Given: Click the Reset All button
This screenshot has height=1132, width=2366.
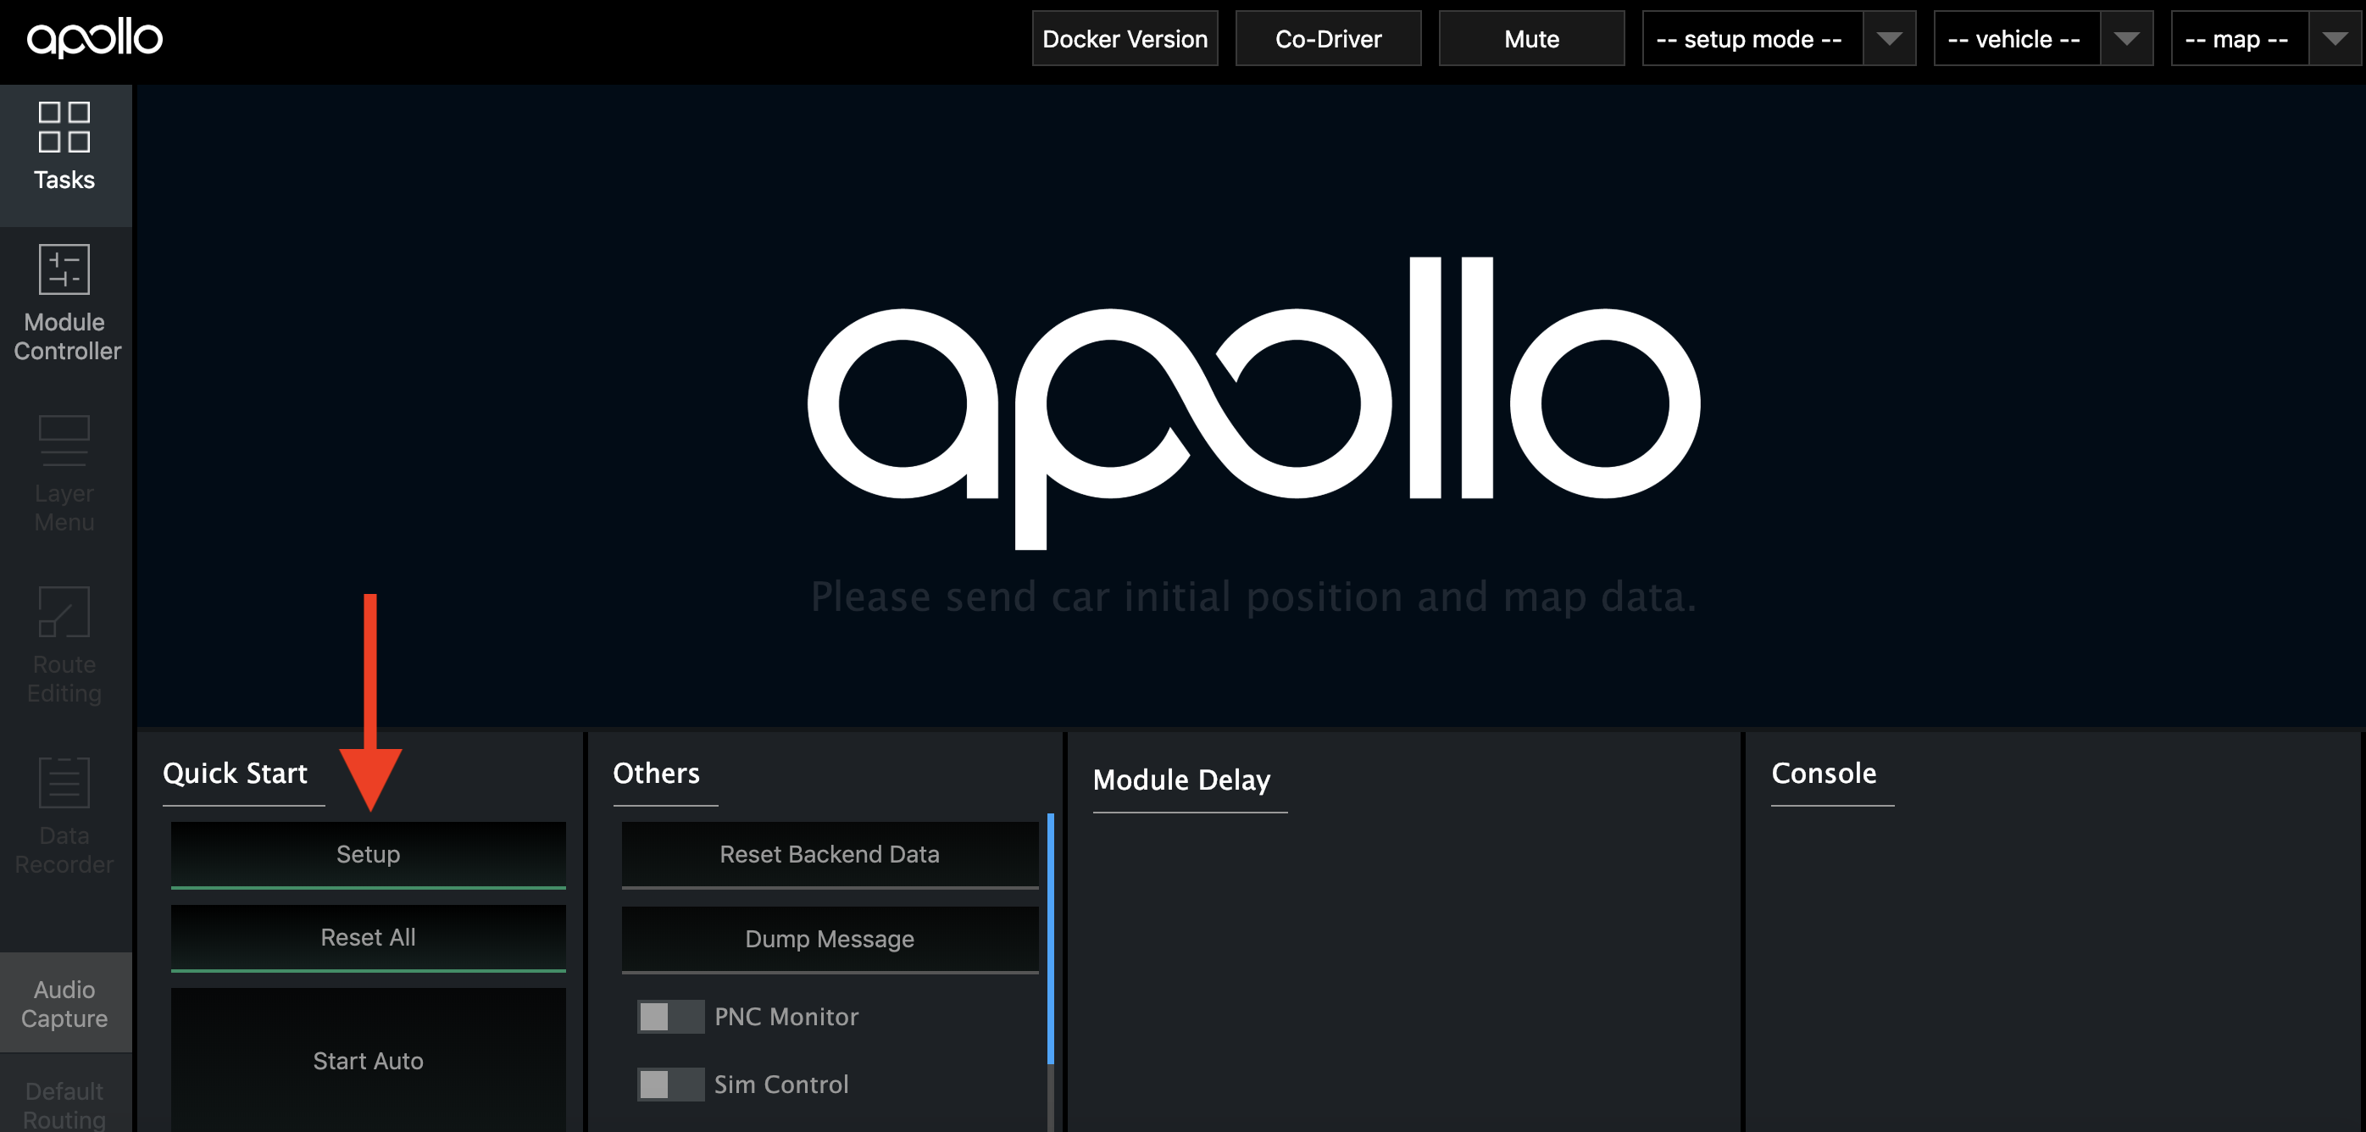Looking at the screenshot, I should pos(368,937).
